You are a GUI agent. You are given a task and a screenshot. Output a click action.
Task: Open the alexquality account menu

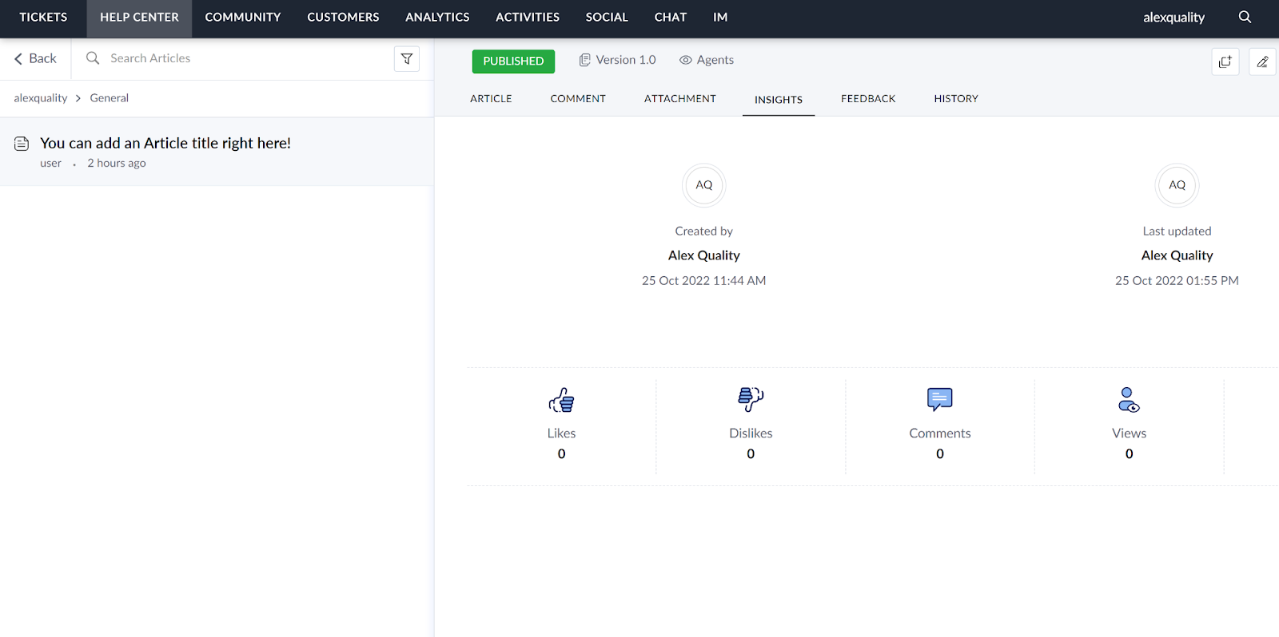point(1173,18)
